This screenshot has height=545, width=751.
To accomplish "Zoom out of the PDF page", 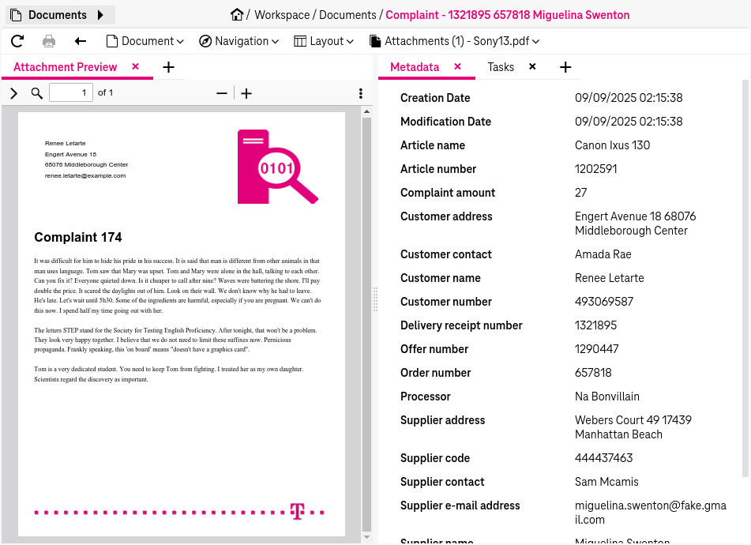I will pyautogui.click(x=221, y=93).
